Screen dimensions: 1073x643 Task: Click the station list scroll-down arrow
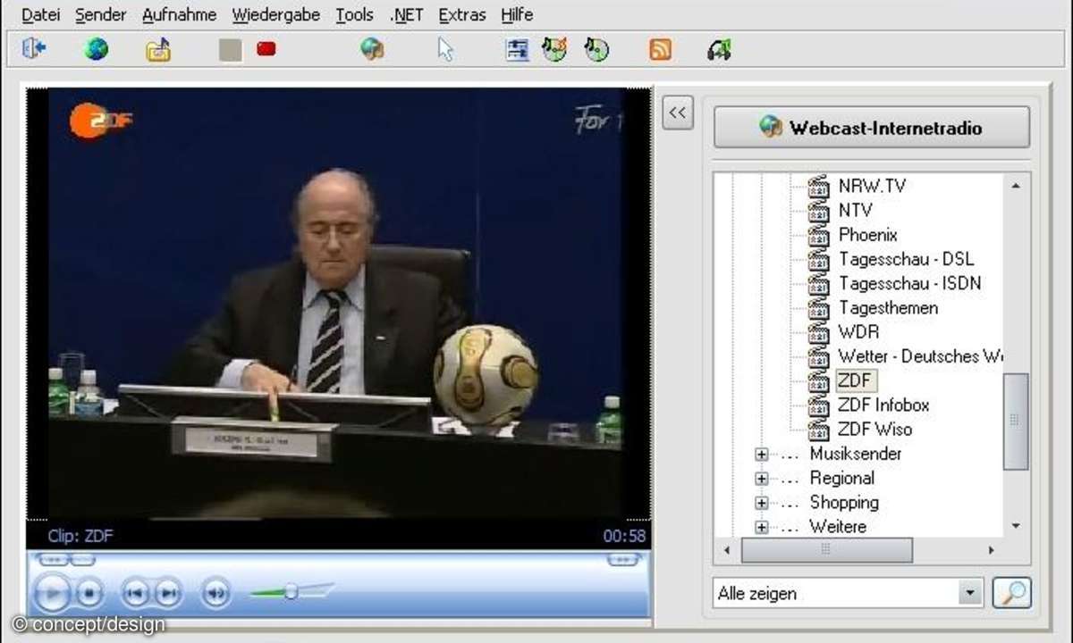click(1016, 526)
